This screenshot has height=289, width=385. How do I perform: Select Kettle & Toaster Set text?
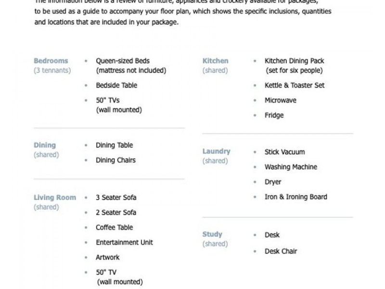(295, 85)
